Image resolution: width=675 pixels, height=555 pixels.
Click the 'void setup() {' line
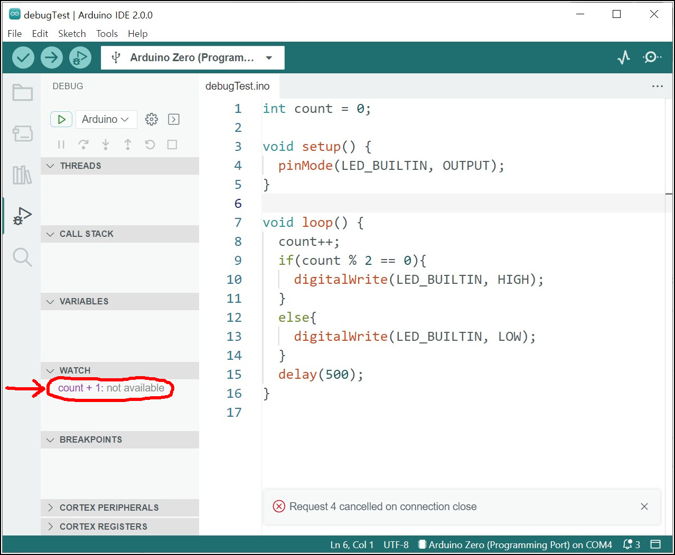(x=317, y=147)
